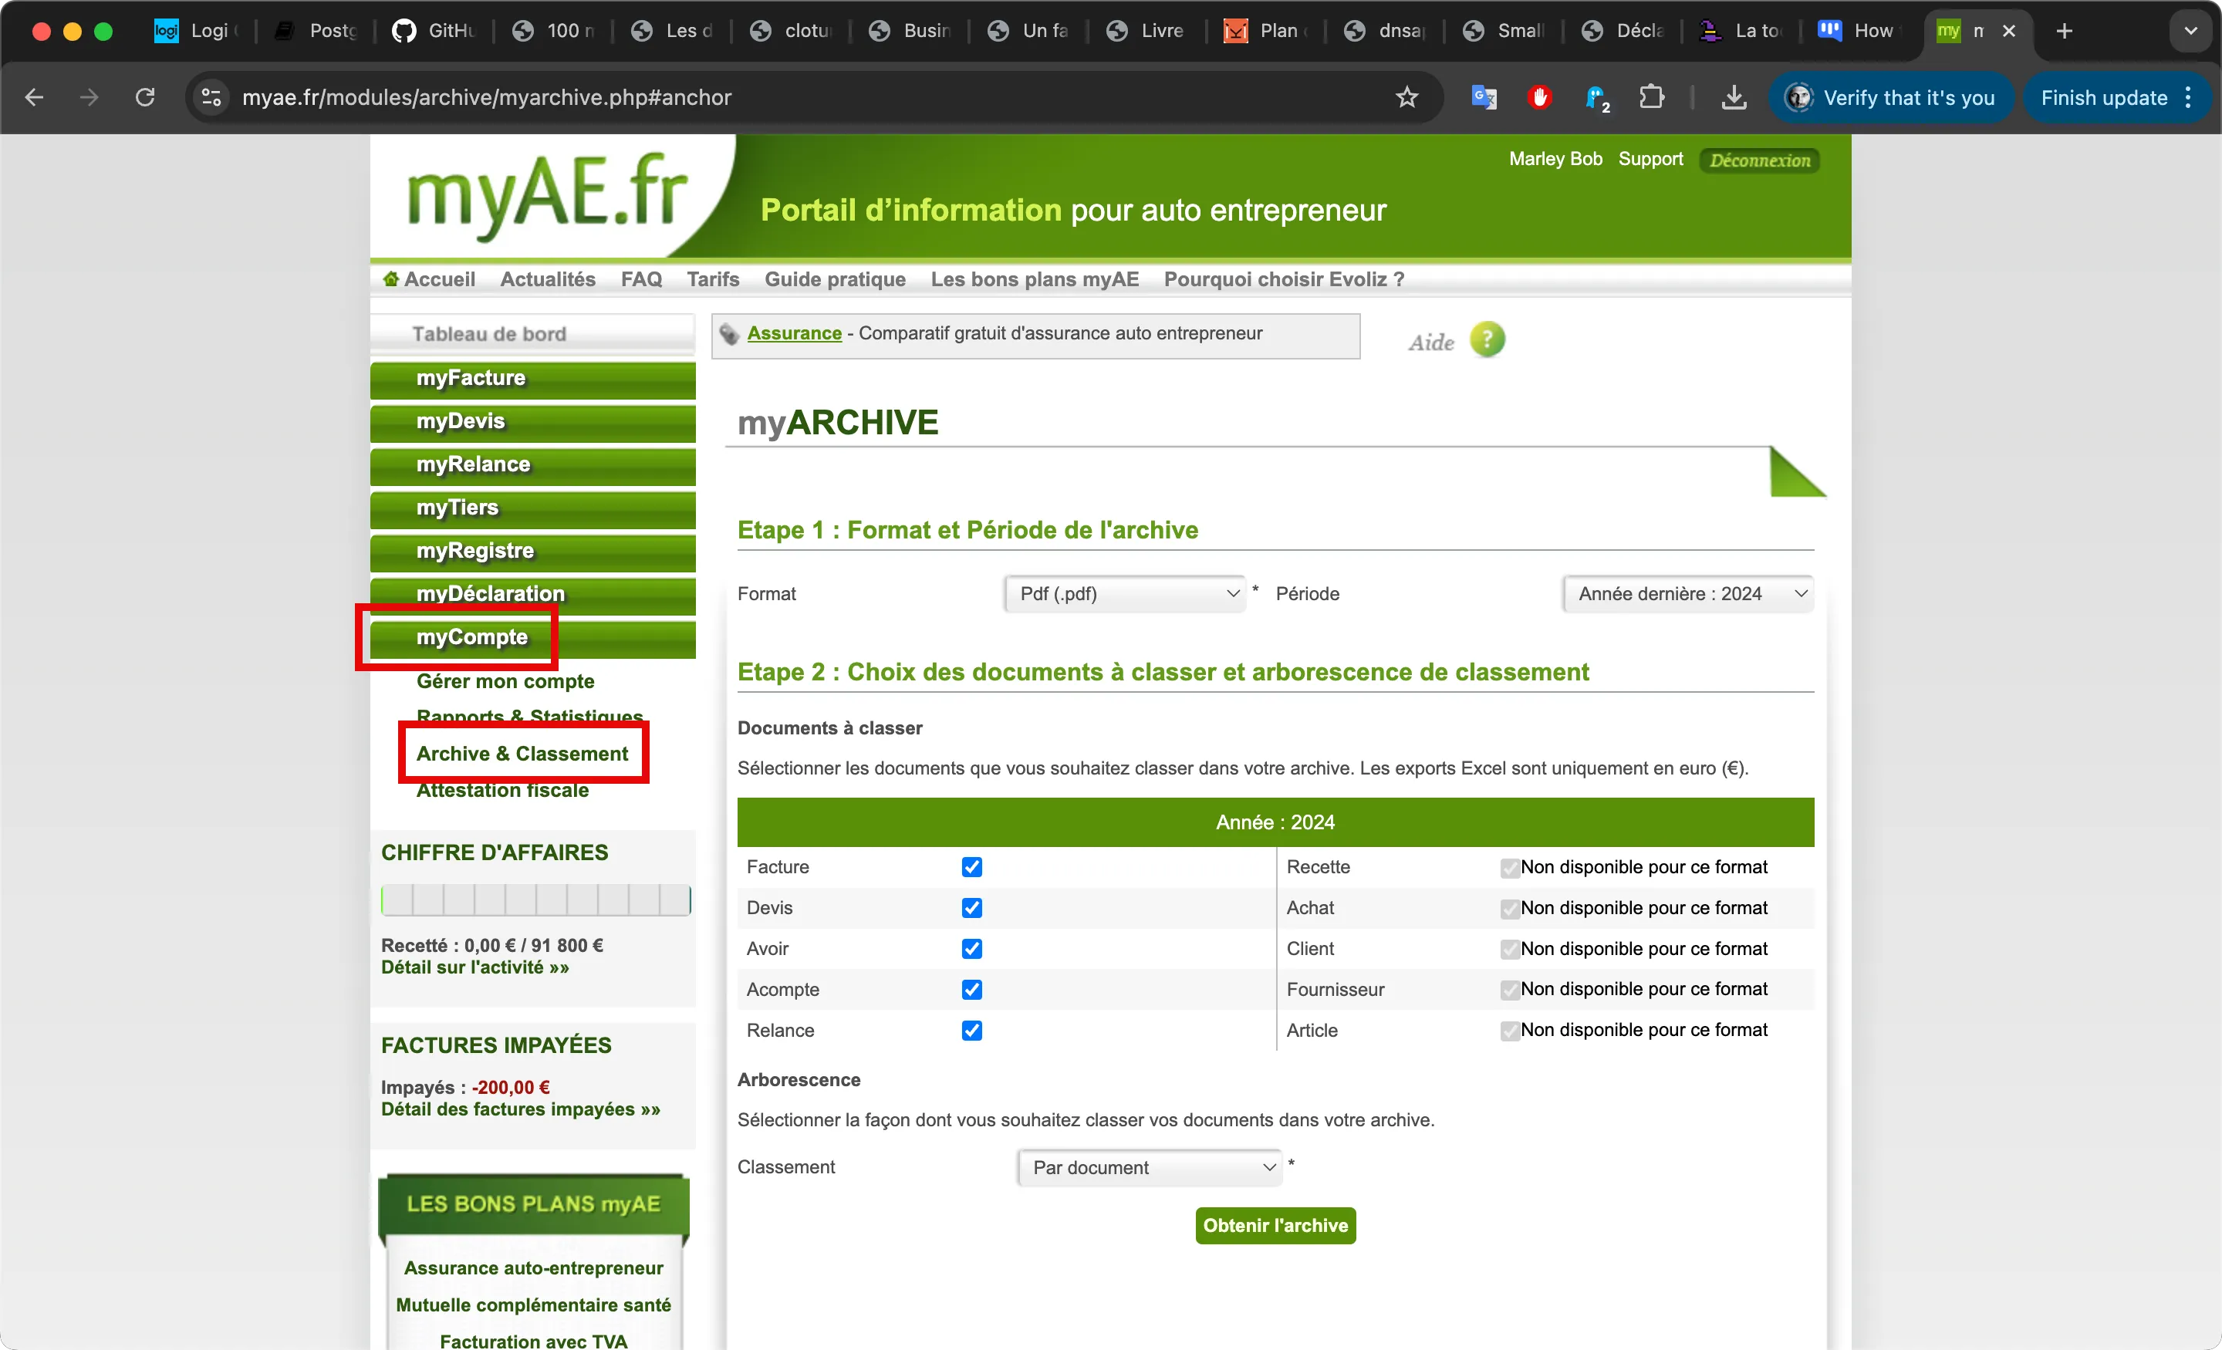Screen dimensions: 2222x1350
Task: Open the Guide pratique menu item
Action: (835, 279)
